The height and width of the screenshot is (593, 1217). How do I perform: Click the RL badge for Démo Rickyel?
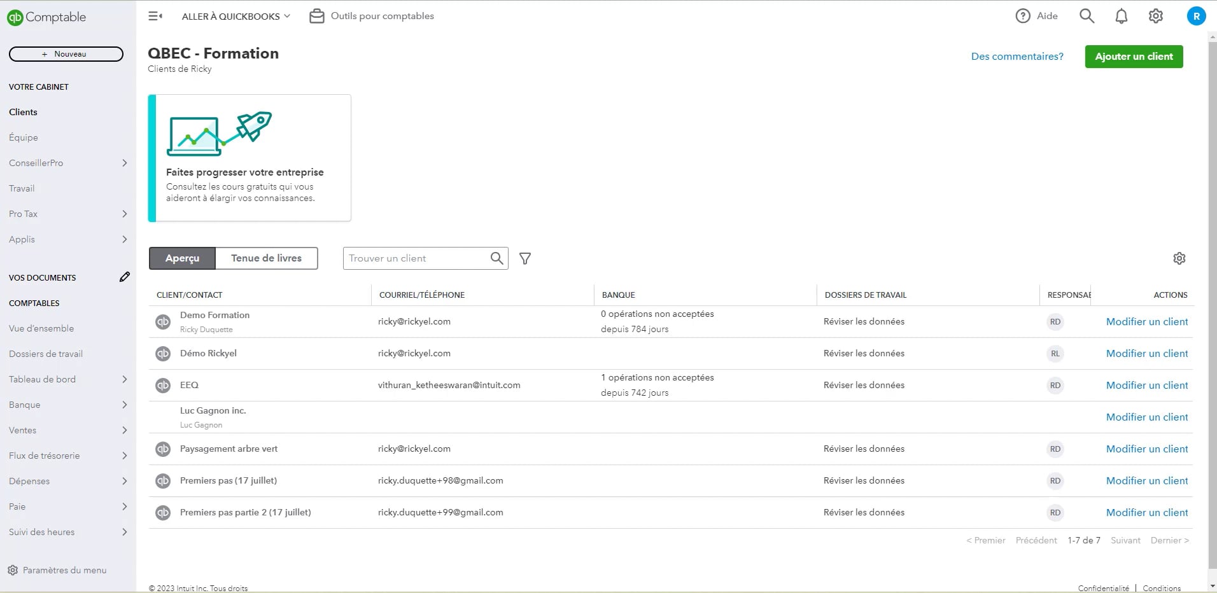(x=1055, y=353)
